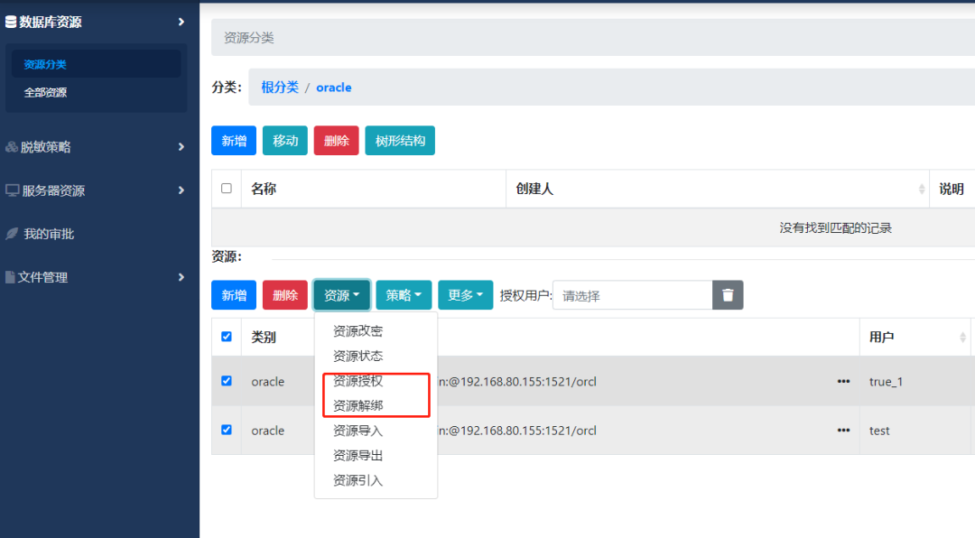Click 新增 button in the resource toolbar
Screen dimensions: 975x538
point(234,295)
